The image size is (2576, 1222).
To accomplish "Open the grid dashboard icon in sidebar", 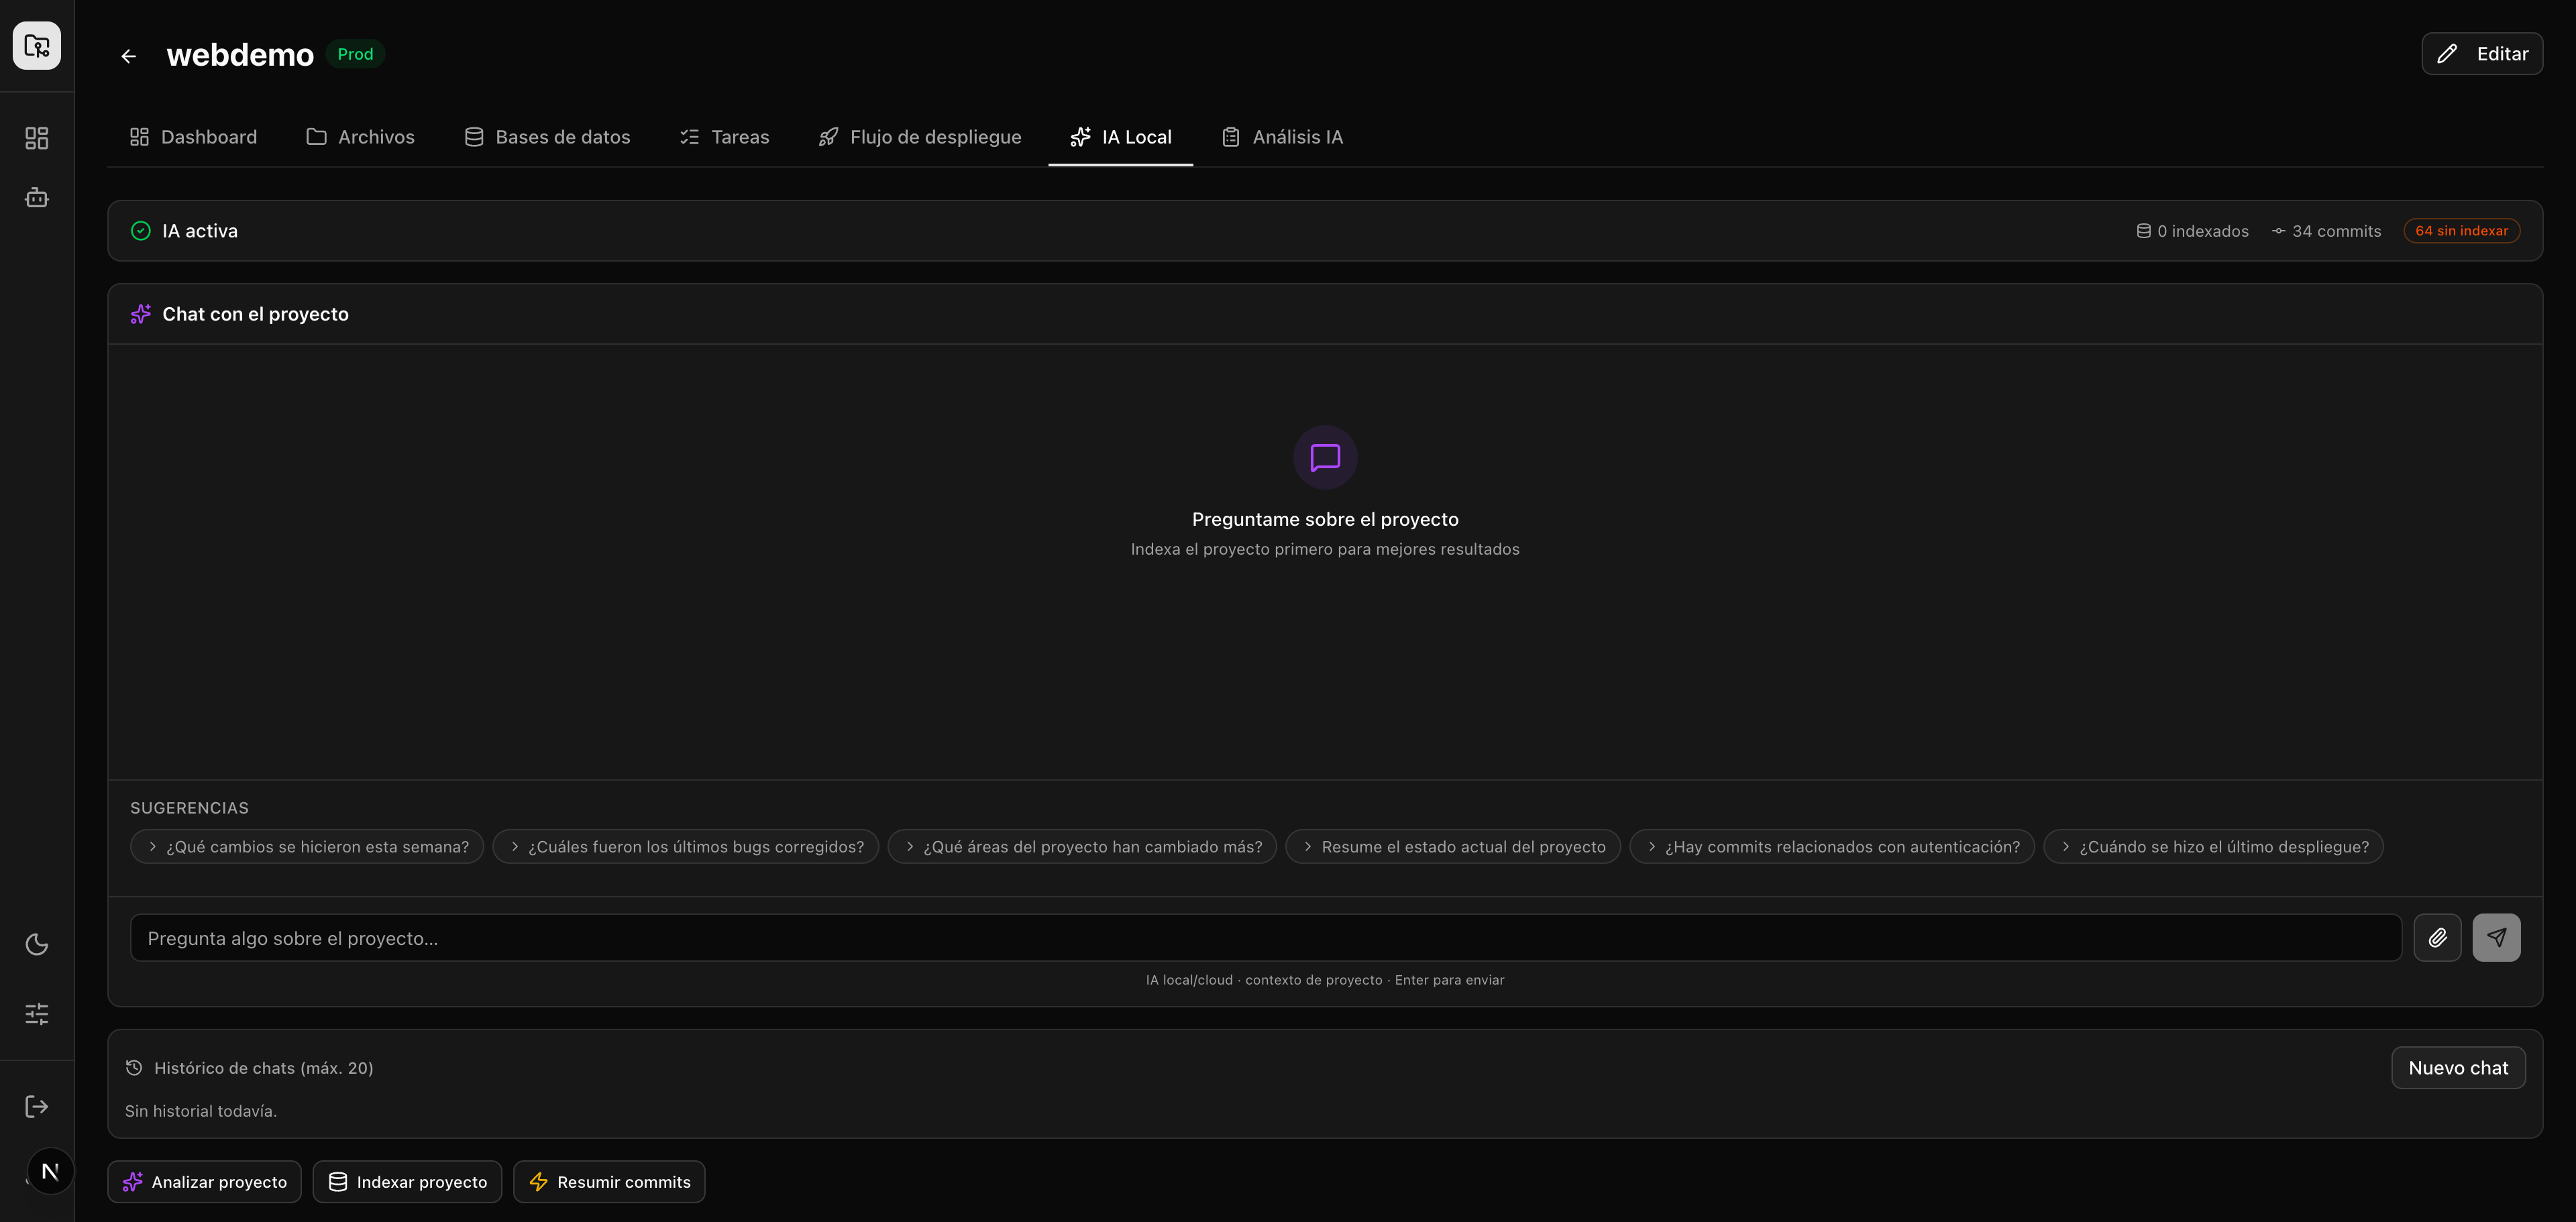I will pyautogui.click(x=37, y=138).
